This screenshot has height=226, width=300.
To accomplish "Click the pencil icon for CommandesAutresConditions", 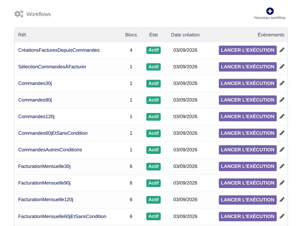I will (x=282, y=150).
